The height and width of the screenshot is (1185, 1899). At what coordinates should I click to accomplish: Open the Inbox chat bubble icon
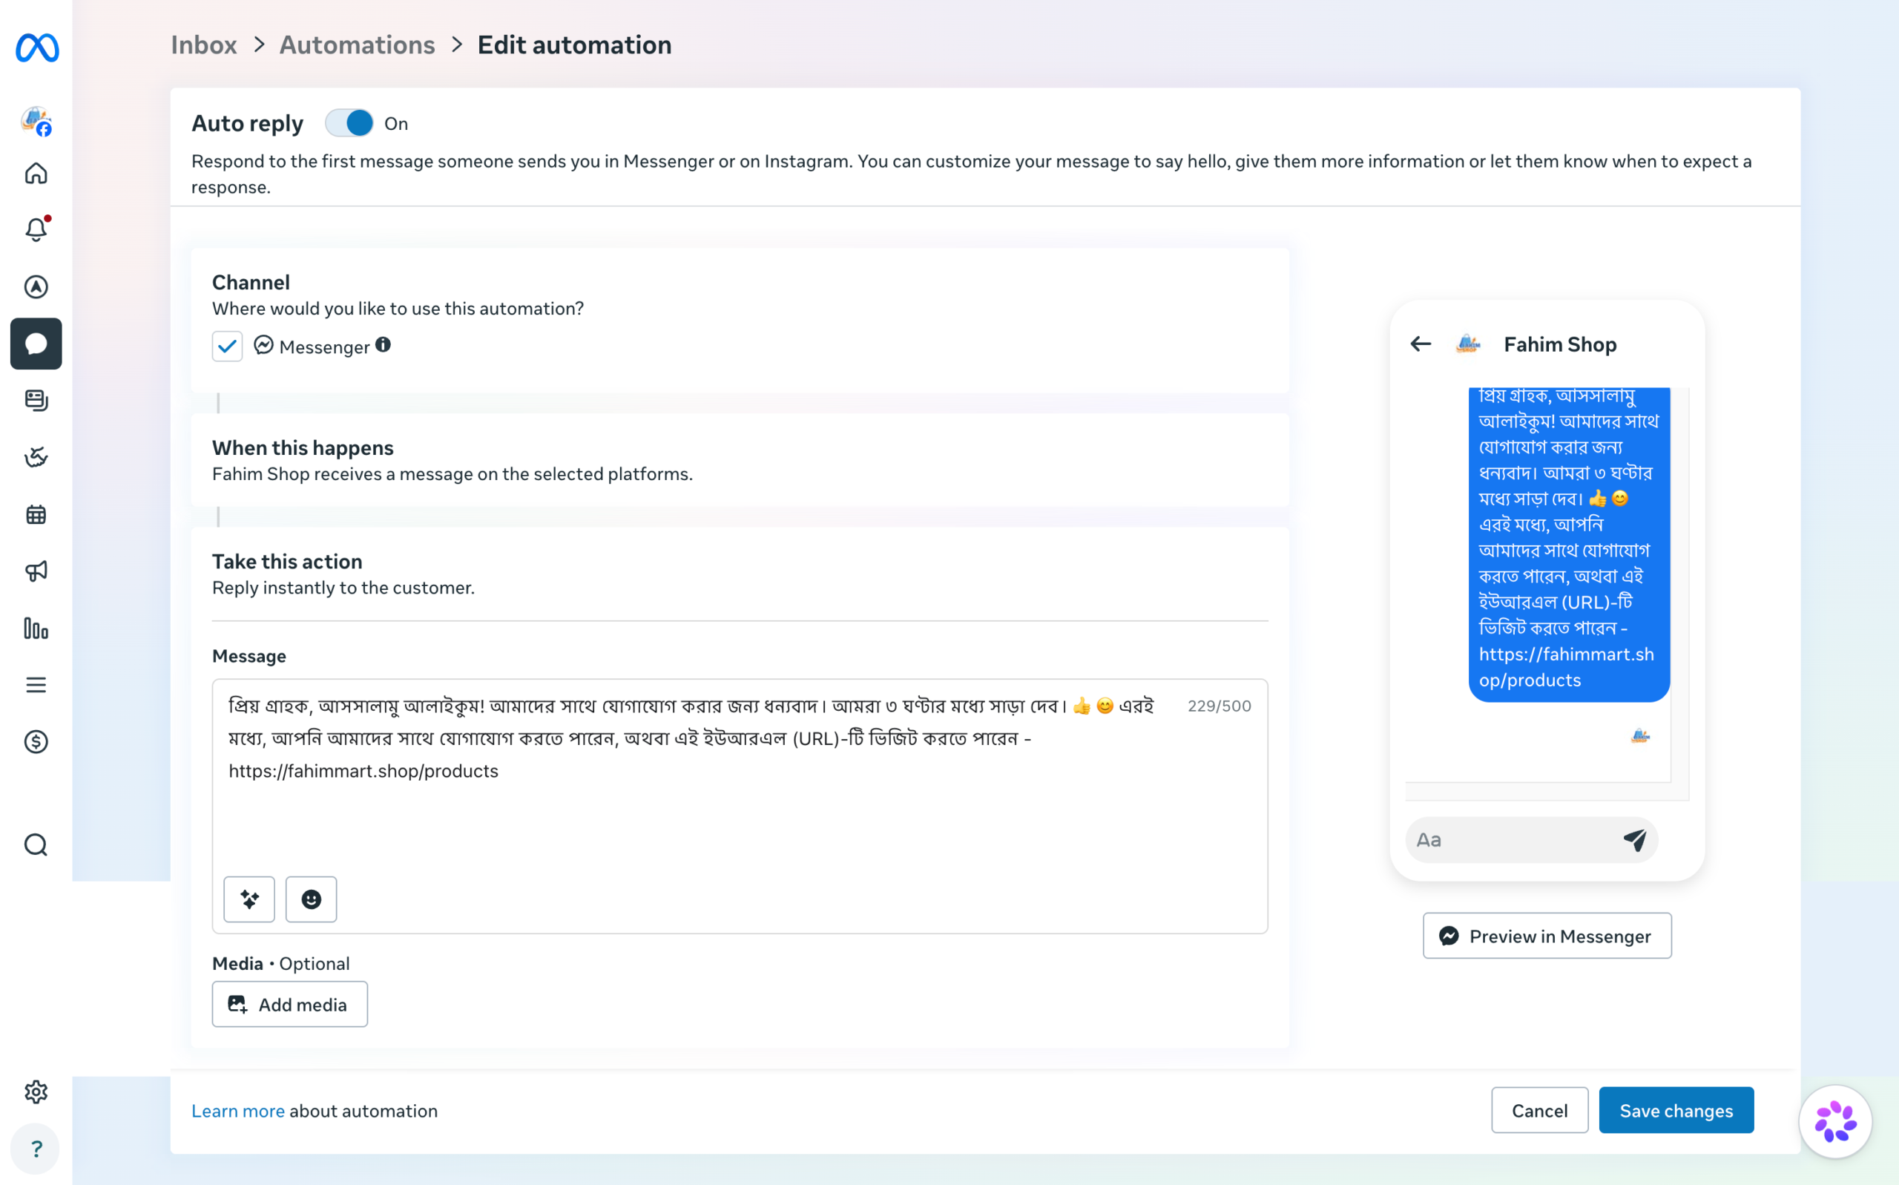[36, 344]
